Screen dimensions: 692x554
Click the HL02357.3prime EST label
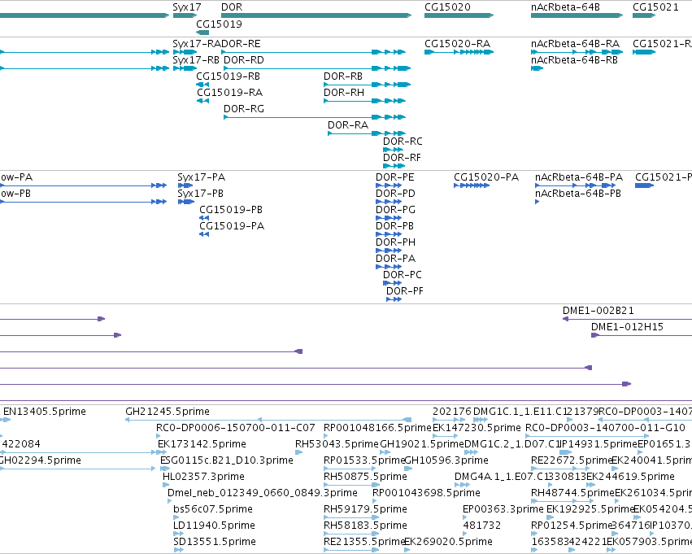203,478
